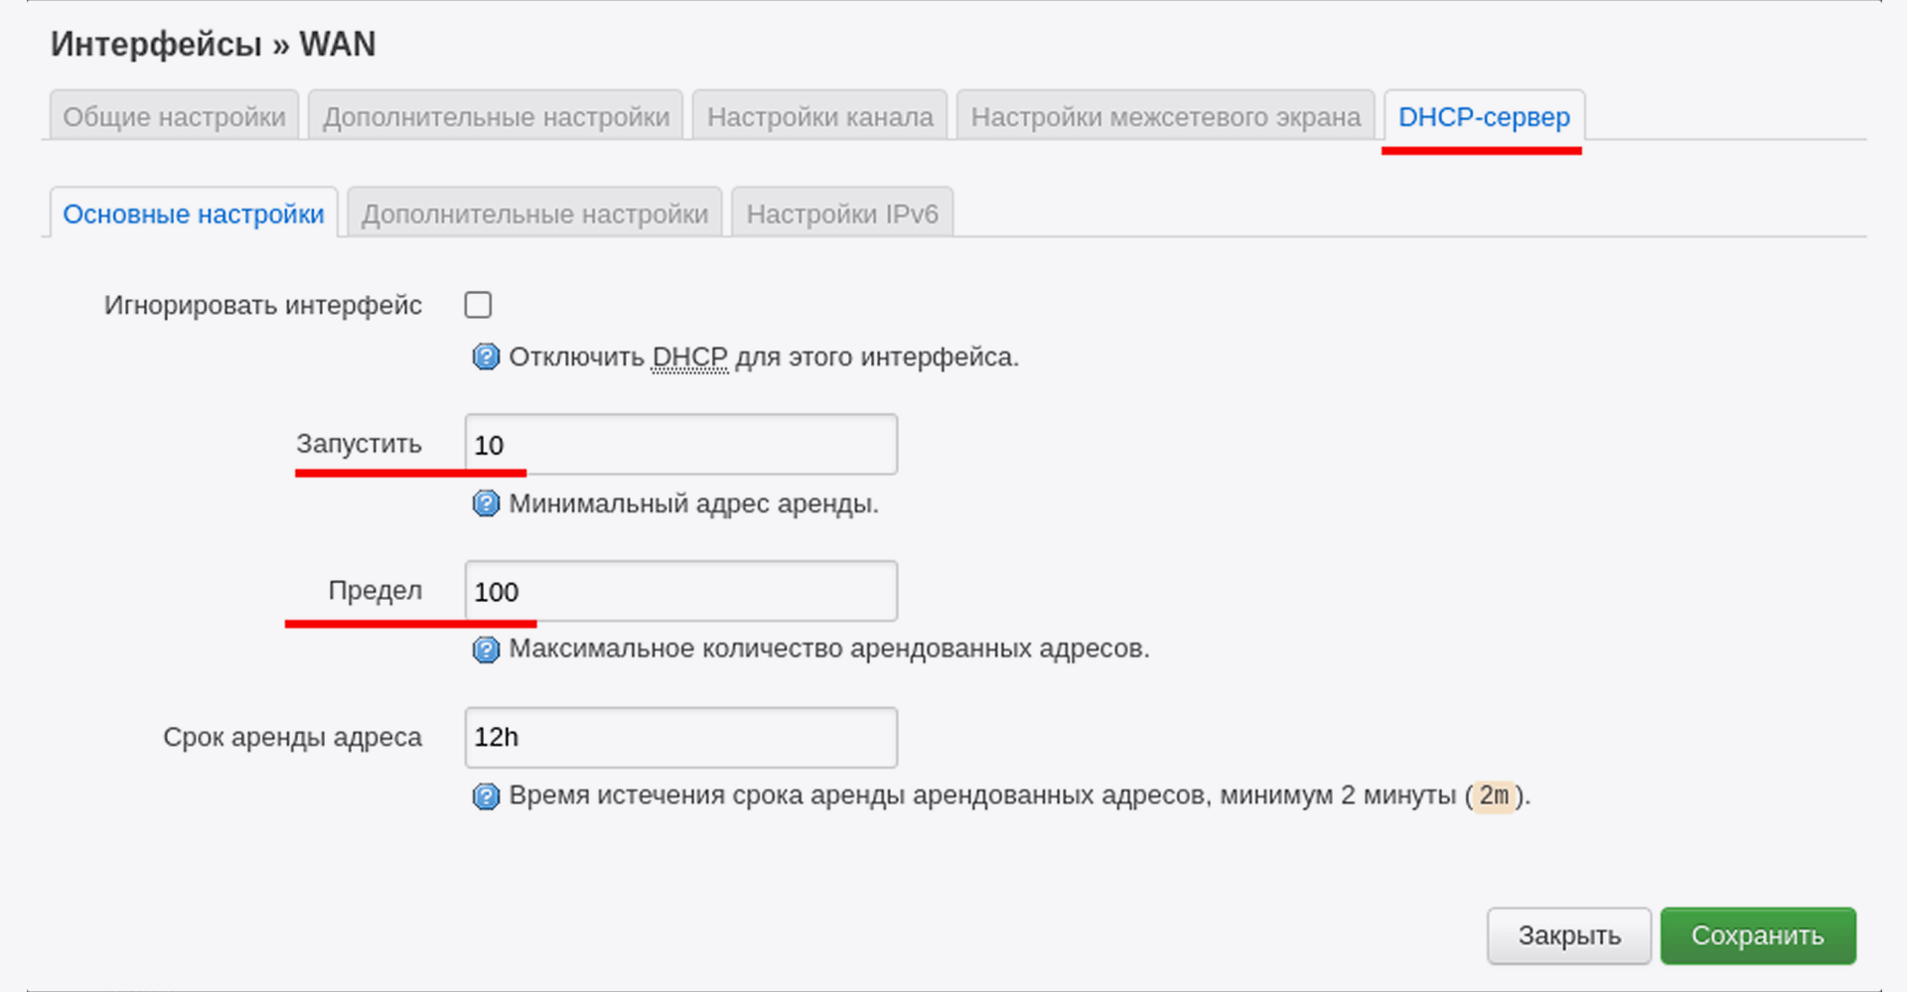The width and height of the screenshot is (1907, 992).
Task: Click help icon beside Минимальный адрес аренды
Action: point(486,503)
